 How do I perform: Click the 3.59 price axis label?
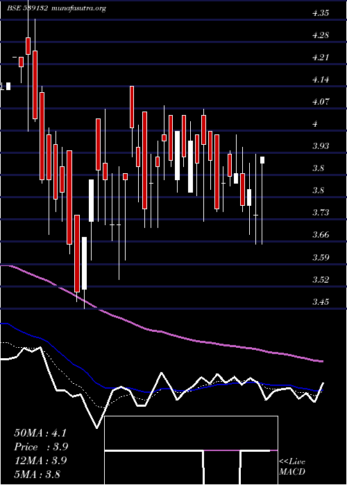[x=321, y=257]
